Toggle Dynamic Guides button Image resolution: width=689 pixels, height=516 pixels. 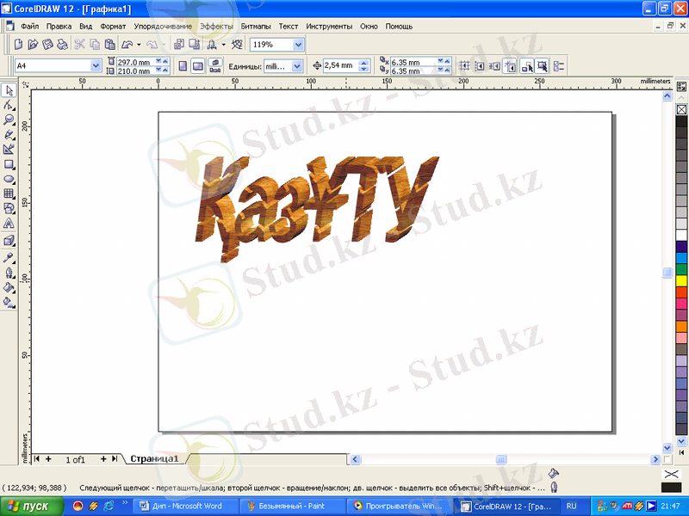[510, 66]
